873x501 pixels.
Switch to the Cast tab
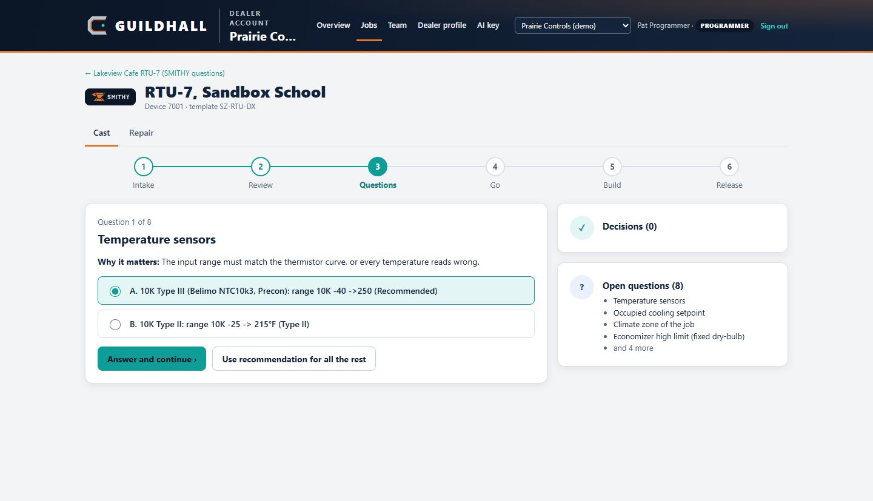[x=102, y=133]
